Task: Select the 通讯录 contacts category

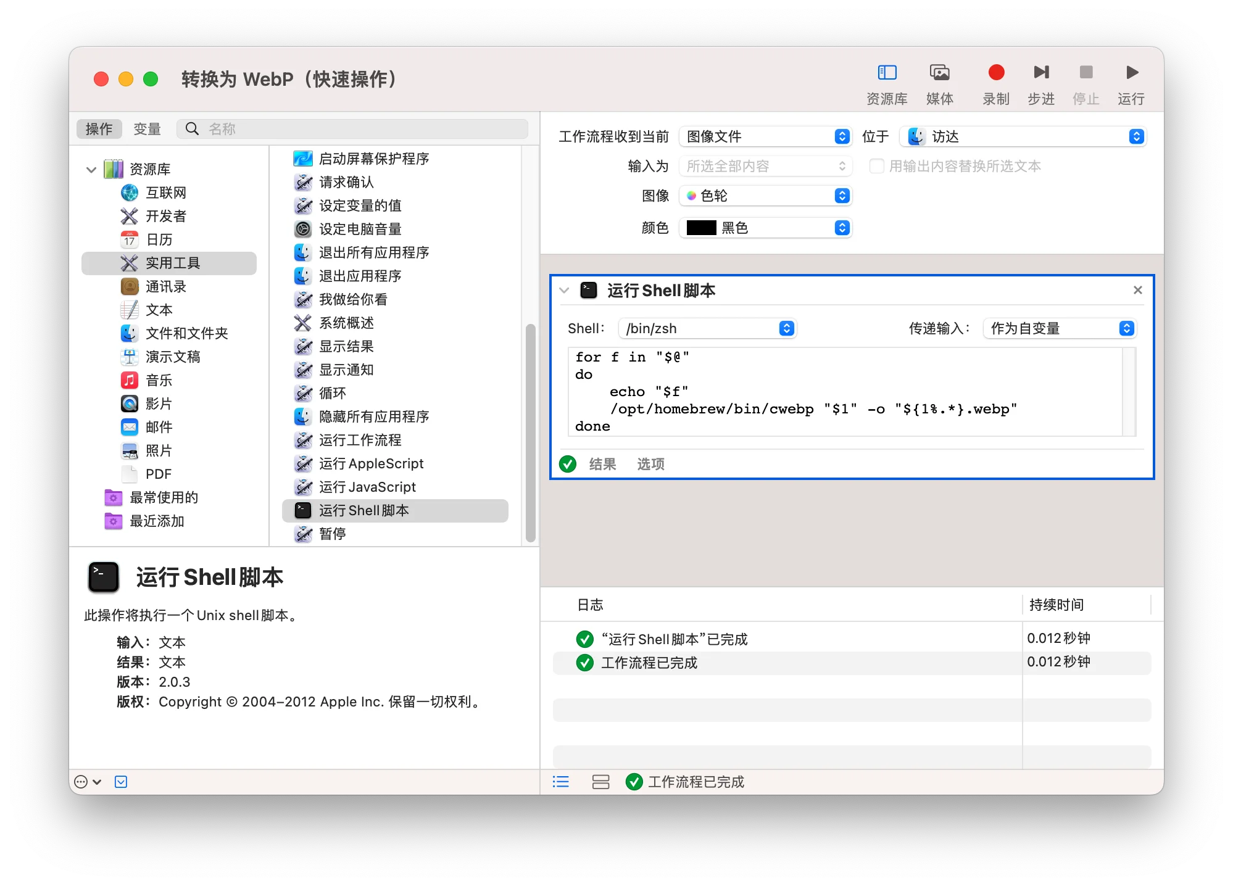Action: [169, 286]
